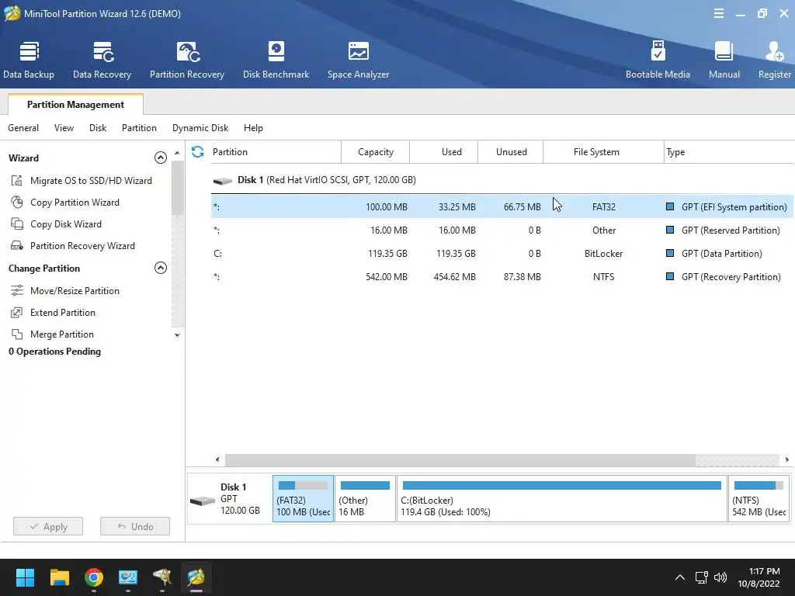Viewport: 795px width, 596px height.
Task: Create Bootable Media
Action: coord(658,61)
